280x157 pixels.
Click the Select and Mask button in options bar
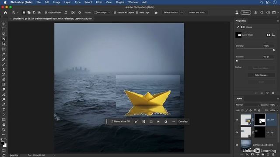click(197, 13)
